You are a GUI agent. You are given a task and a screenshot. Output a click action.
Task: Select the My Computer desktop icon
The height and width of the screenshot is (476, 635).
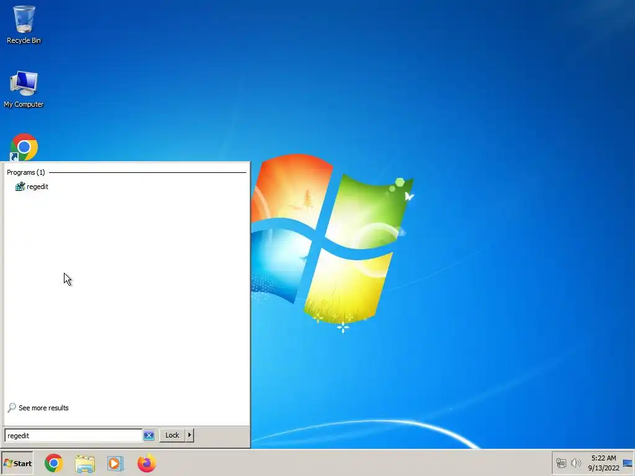[x=24, y=89]
